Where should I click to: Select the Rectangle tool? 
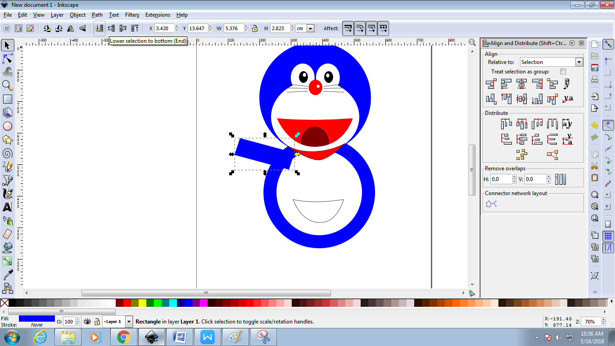click(7, 99)
